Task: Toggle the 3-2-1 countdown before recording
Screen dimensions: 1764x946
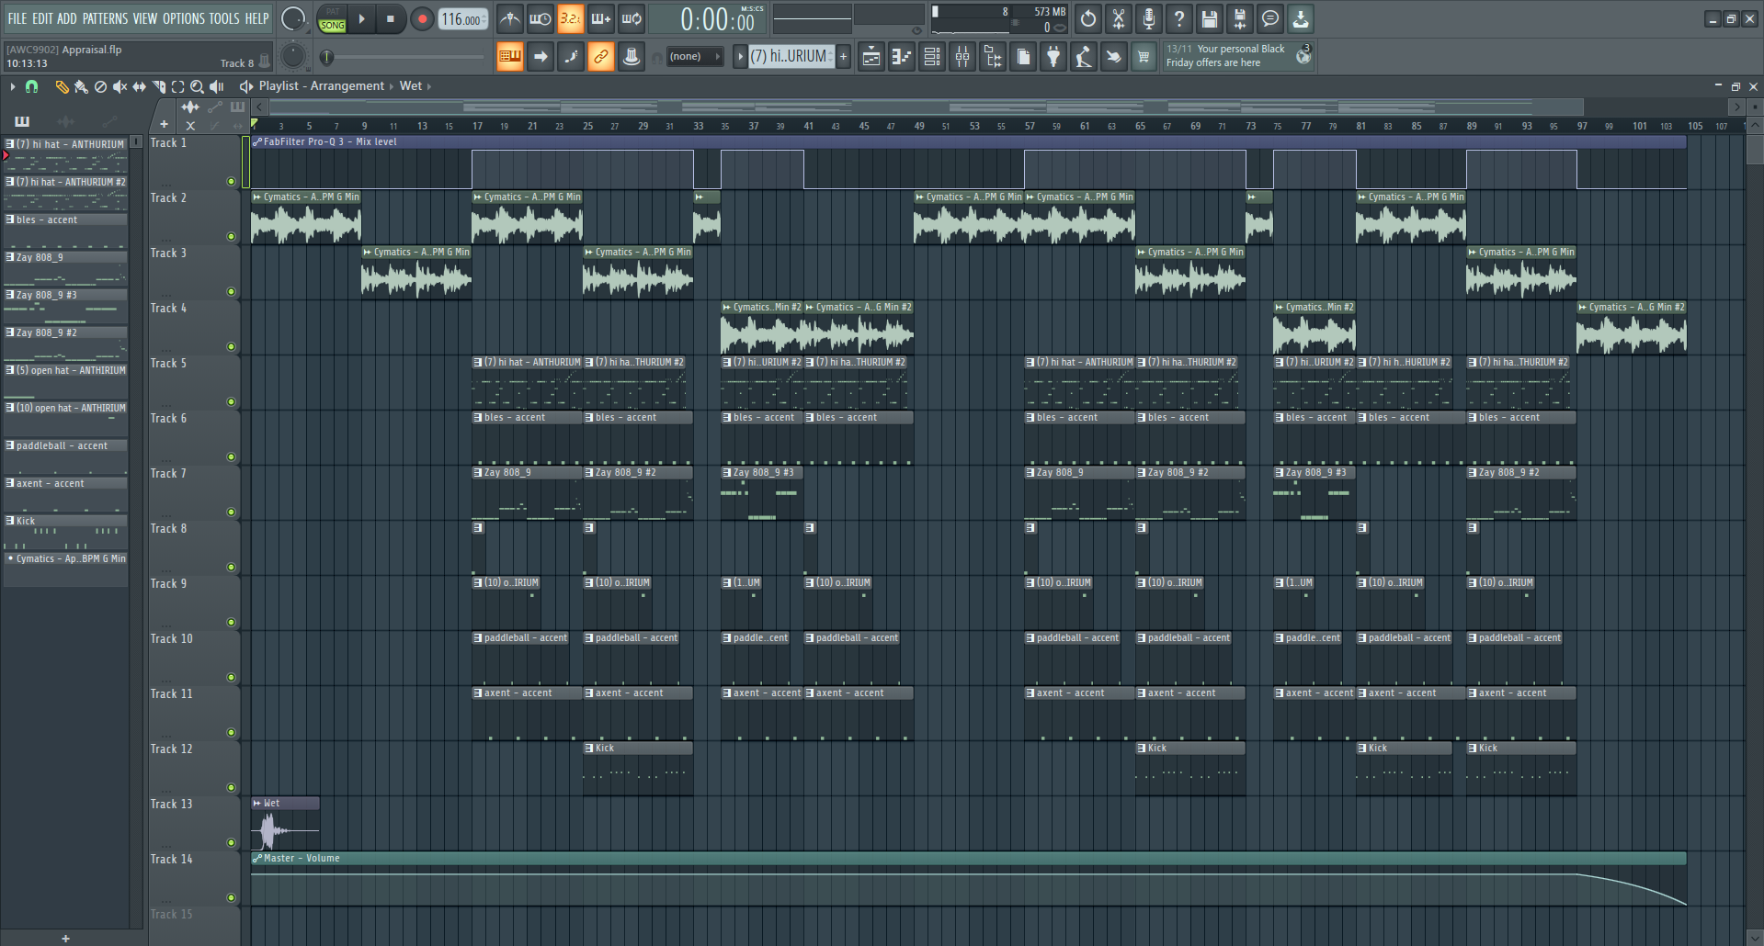Action: tap(570, 18)
